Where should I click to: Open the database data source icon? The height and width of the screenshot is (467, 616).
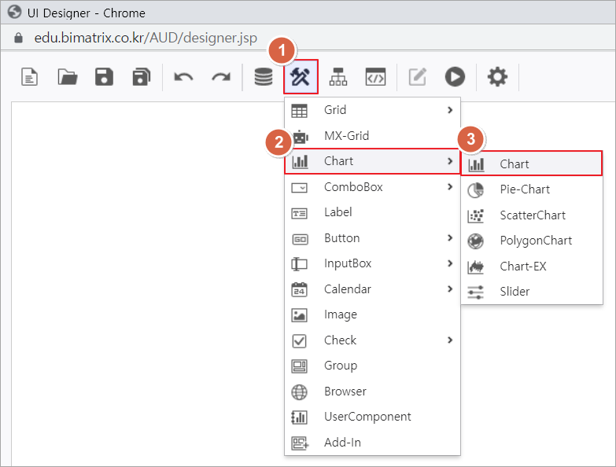point(264,76)
